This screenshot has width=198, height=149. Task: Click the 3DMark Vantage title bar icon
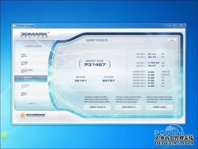coord(14,26)
